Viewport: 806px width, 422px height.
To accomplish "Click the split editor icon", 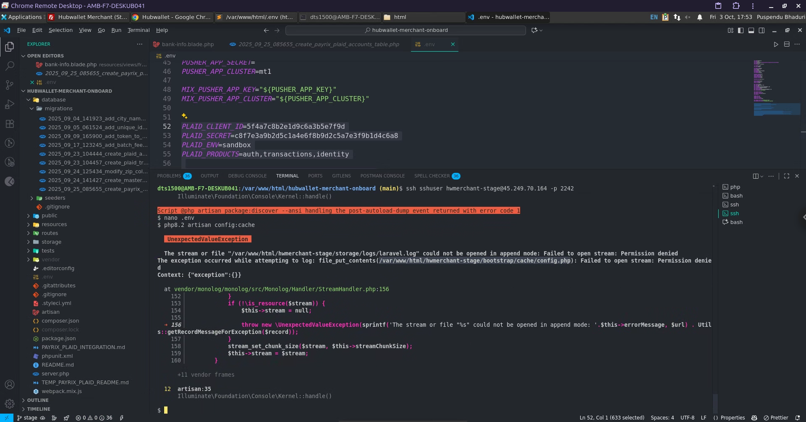I will (x=787, y=44).
